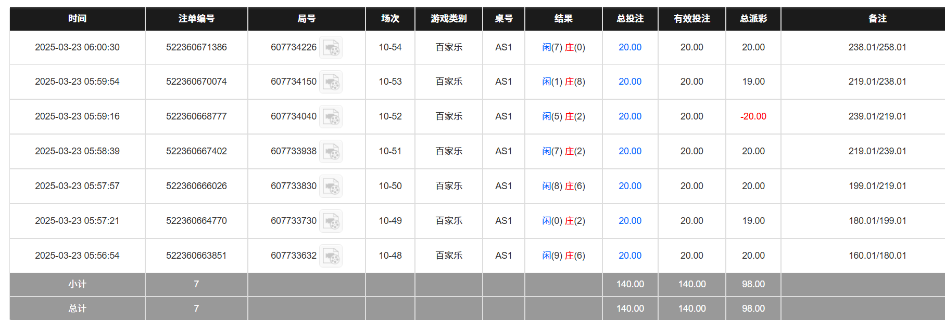Click the blue 20.00 link in the 10-49 row
Image resolution: width=945 pixels, height=320 pixels.
(629, 221)
